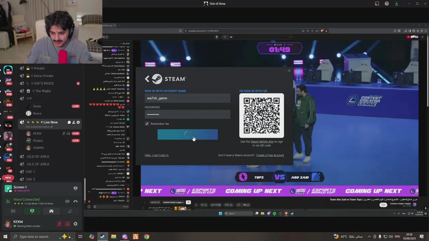Open KEKW user avatar in the bottom panel
Image resolution: width=429 pixels, height=241 pixels.
pyautogui.click(x=7, y=224)
